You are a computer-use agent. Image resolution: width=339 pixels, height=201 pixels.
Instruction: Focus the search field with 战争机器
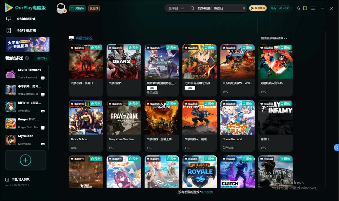pos(218,8)
